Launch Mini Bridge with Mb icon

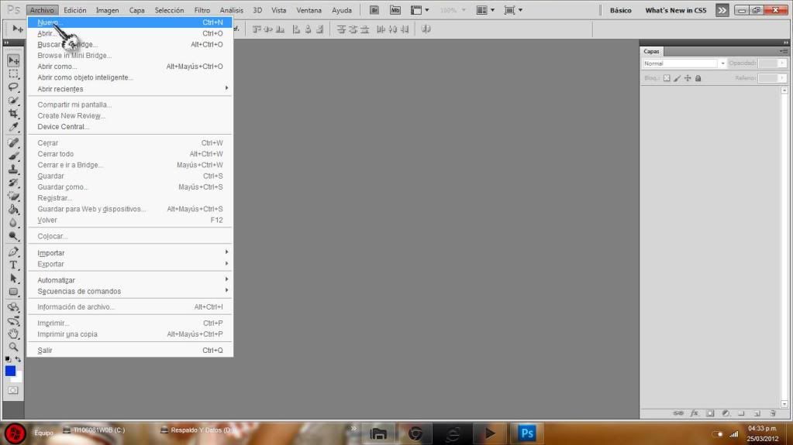click(x=395, y=10)
